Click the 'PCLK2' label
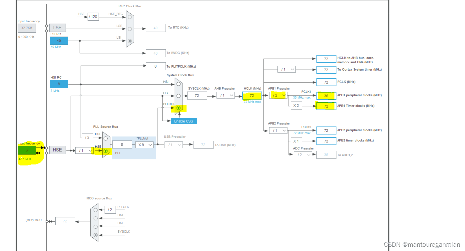This screenshot has height=251, width=465. click(x=306, y=127)
